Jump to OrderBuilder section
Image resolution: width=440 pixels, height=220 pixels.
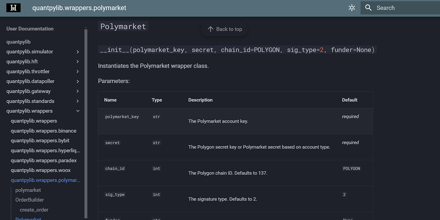pos(30,200)
